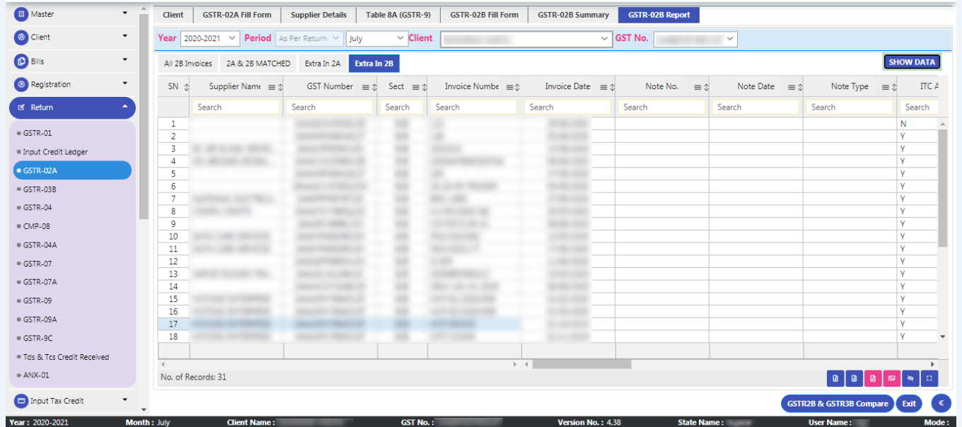
Task: Click the Invoice Number search field
Action: tap(473, 107)
